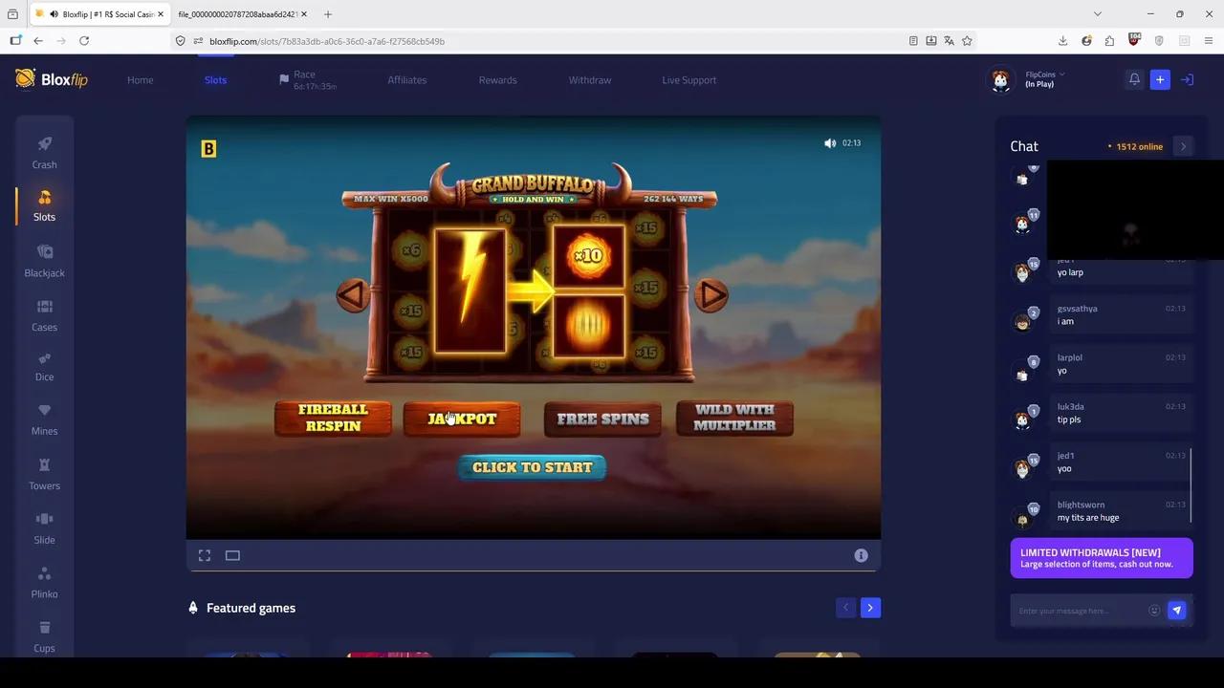This screenshot has height=688, width=1224.
Task: Go to Dice game in sidebar
Action: (44, 367)
